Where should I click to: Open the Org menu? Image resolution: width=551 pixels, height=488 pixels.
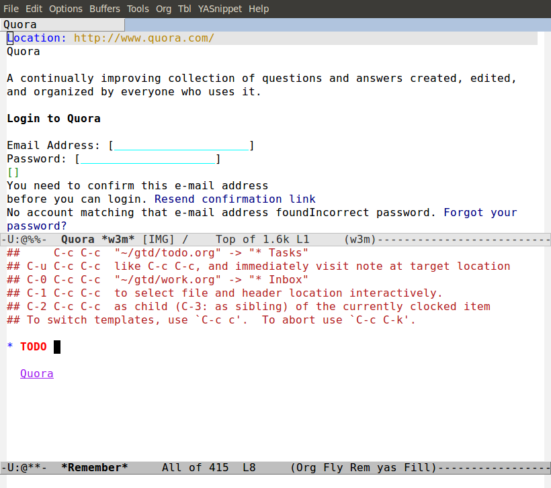click(x=163, y=9)
